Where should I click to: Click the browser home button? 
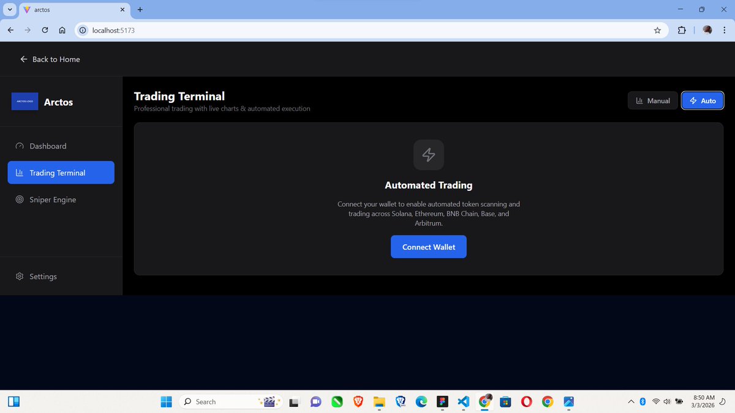(x=62, y=30)
